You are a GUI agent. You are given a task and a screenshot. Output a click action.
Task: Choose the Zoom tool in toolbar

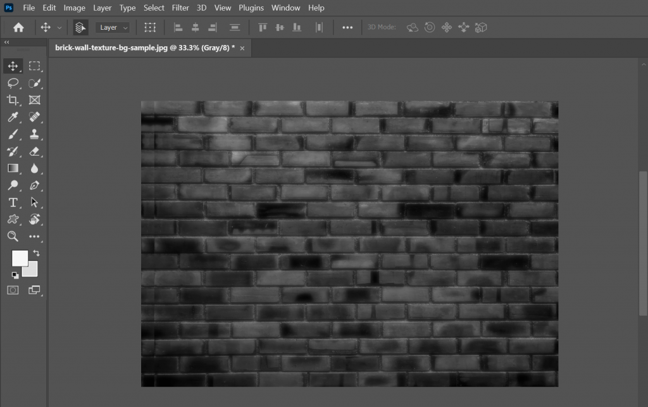pos(13,236)
